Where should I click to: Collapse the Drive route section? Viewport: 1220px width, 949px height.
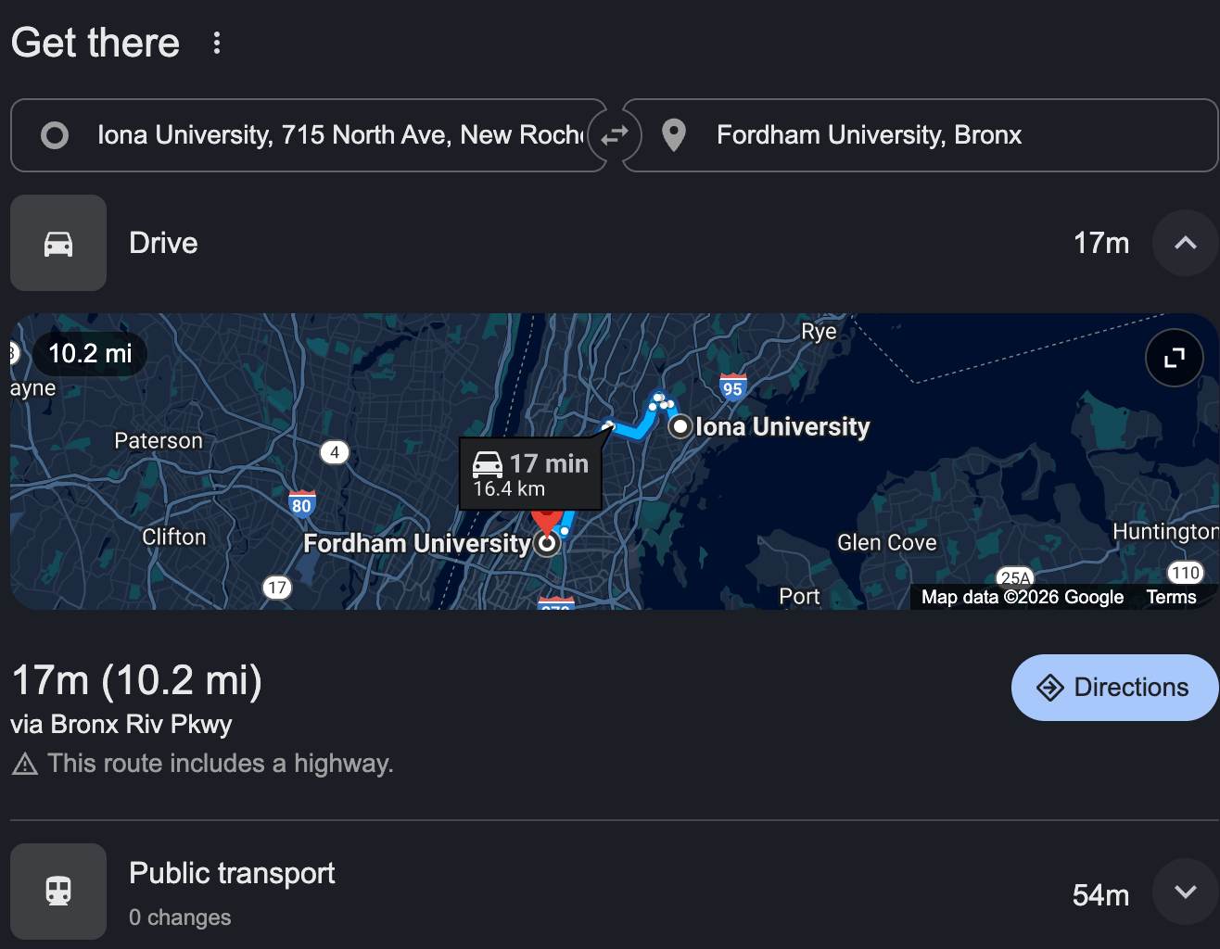(x=1185, y=243)
